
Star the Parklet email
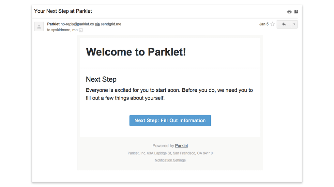[272, 24]
